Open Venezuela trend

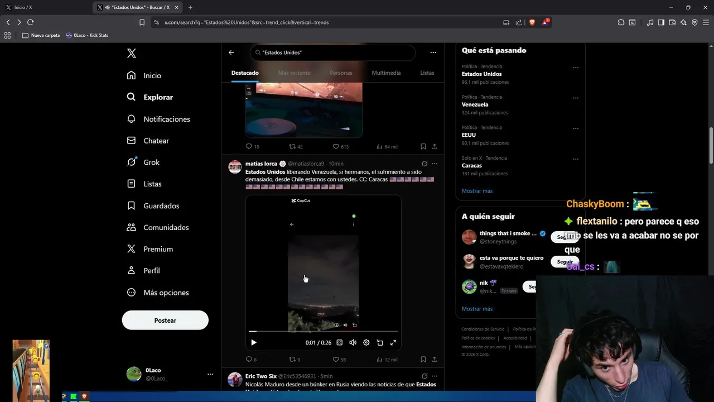[475, 104]
